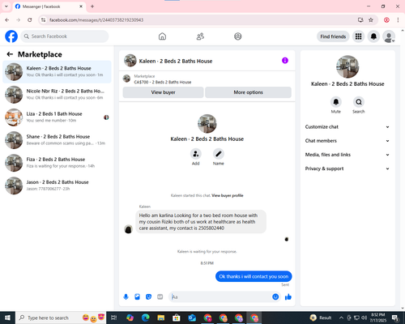The height and width of the screenshot is (324, 405).
Task: Bookmark this page with the star
Action: coord(371,20)
